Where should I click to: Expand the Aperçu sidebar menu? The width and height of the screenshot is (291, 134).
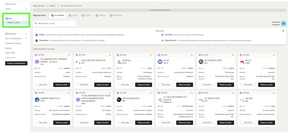click(x=26, y=9)
